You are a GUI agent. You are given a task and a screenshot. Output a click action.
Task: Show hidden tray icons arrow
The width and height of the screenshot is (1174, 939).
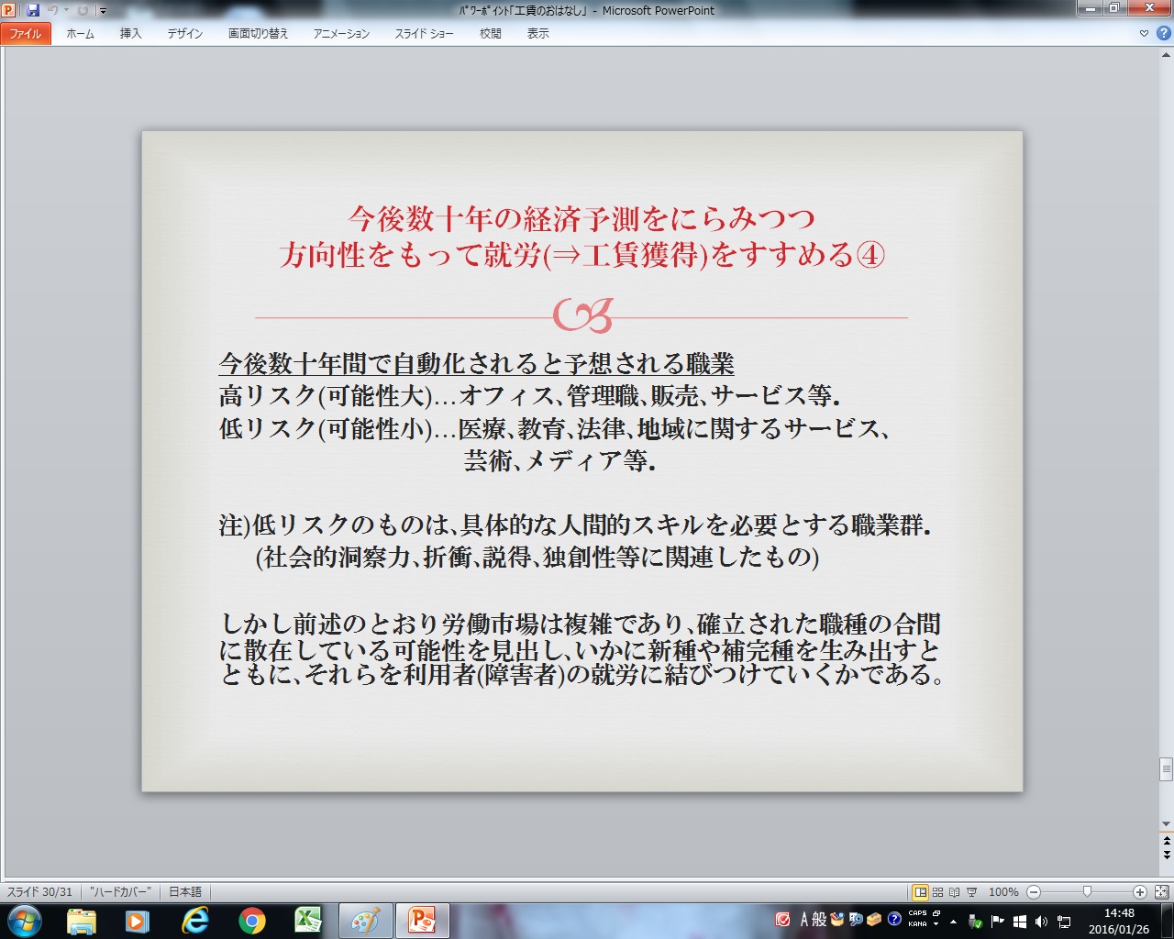[x=953, y=921]
